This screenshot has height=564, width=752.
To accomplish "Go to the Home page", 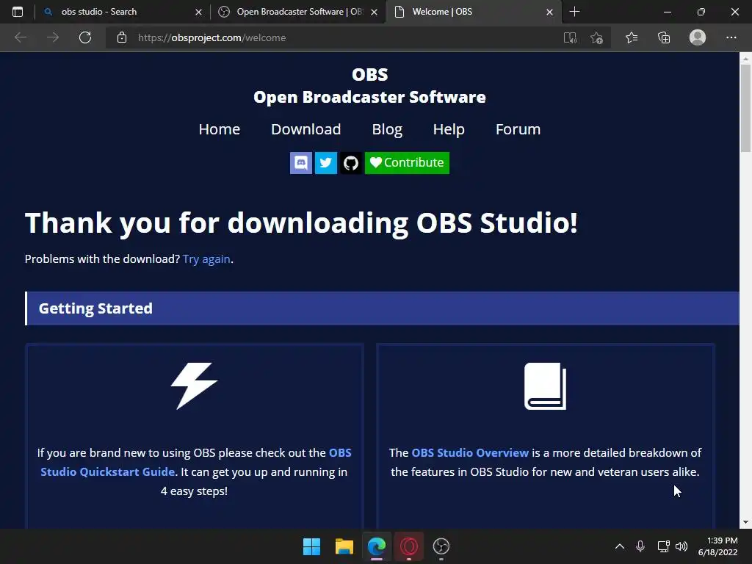I will [x=219, y=129].
